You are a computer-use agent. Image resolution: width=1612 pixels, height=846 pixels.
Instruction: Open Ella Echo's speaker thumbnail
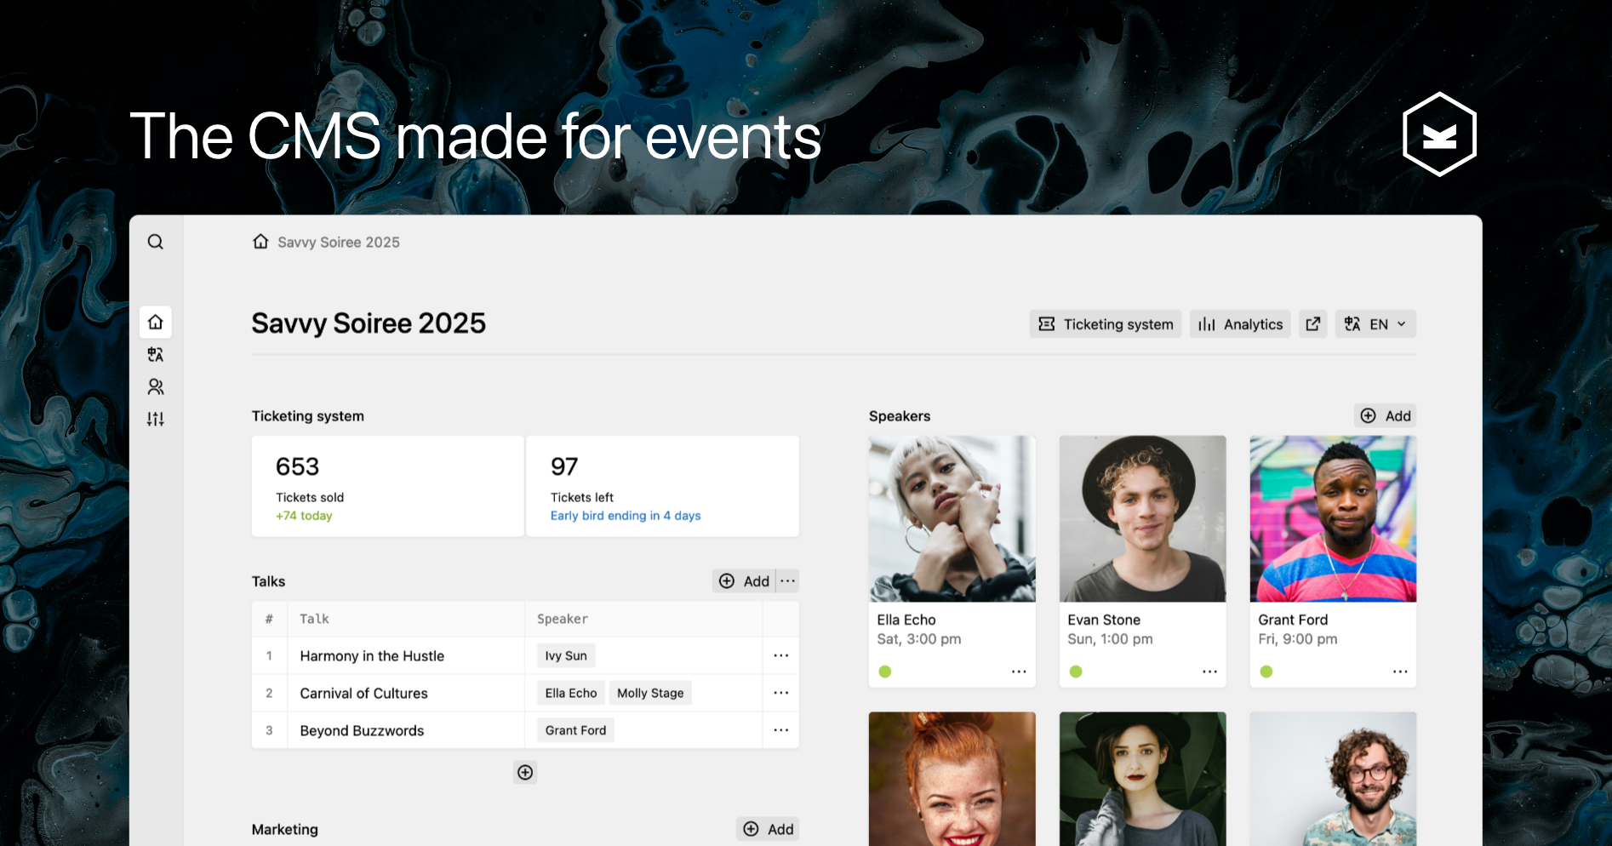tap(952, 518)
